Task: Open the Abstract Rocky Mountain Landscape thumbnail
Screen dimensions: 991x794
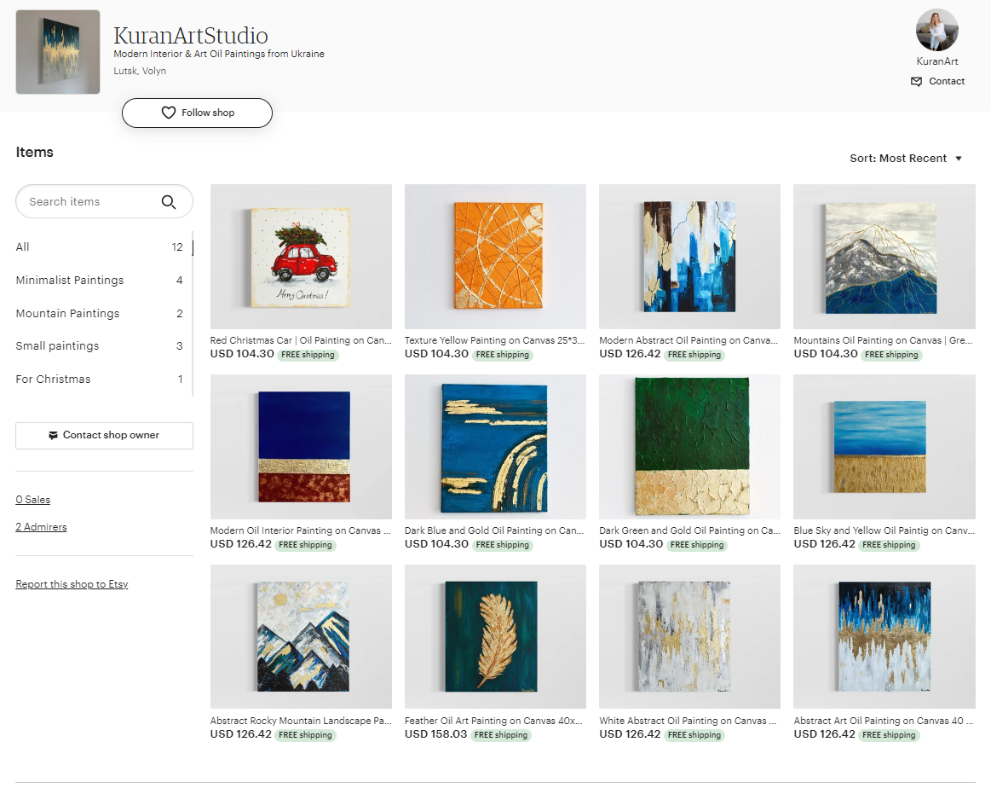Action: [x=301, y=636]
